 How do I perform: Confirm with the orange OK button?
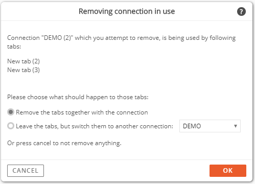coord(228,171)
